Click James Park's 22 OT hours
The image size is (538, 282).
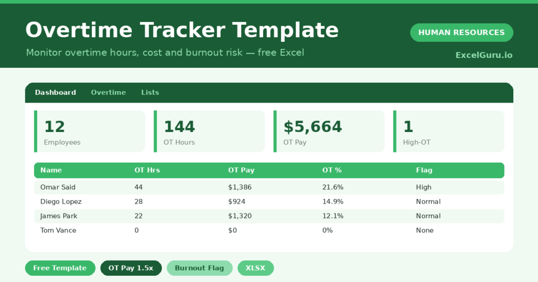click(x=139, y=216)
